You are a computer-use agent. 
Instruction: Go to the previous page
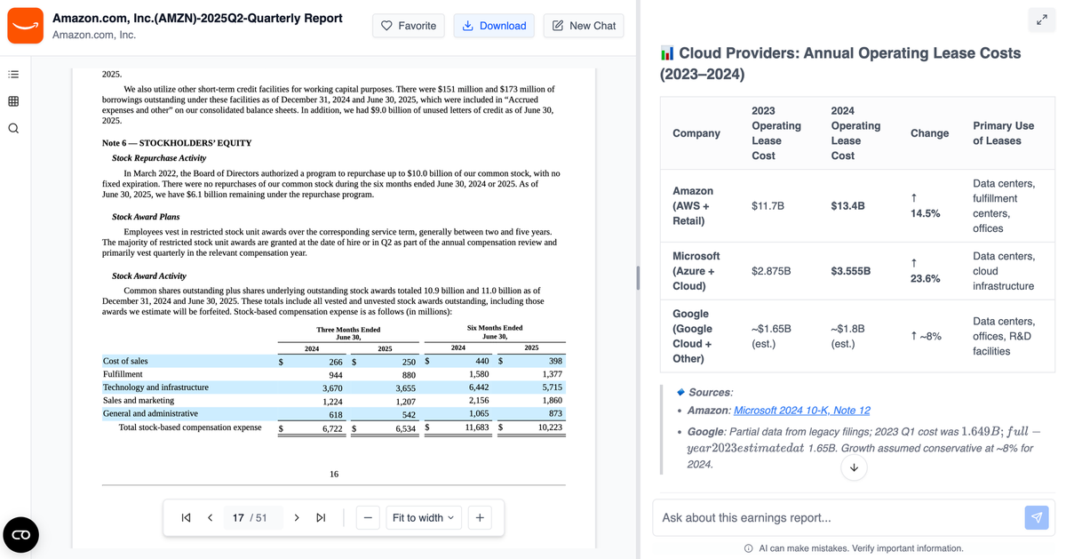click(210, 518)
